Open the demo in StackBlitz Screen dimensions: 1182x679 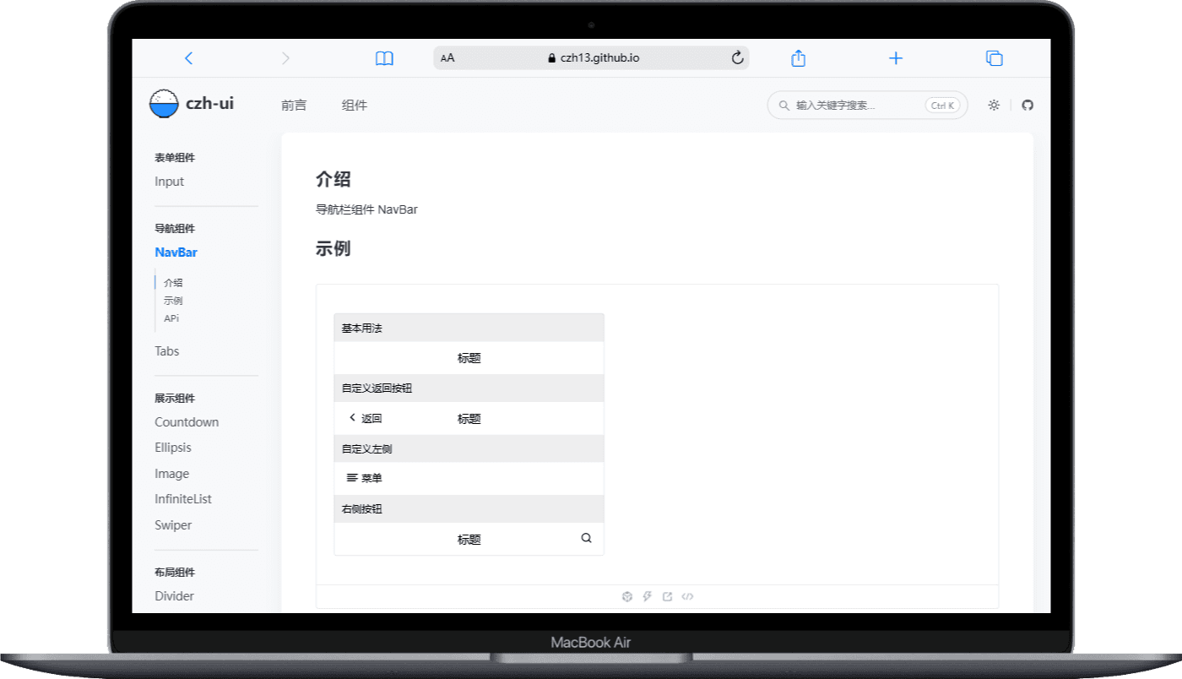(647, 596)
